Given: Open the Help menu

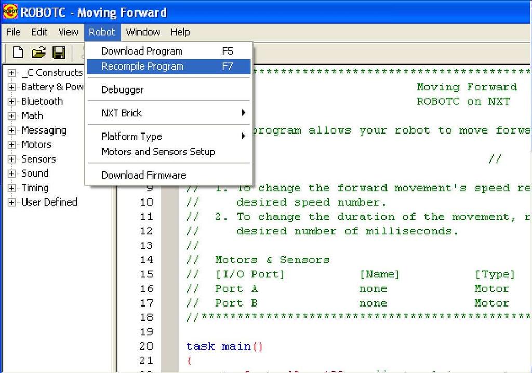Looking at the screenshot, I should [x=180, y=32].
